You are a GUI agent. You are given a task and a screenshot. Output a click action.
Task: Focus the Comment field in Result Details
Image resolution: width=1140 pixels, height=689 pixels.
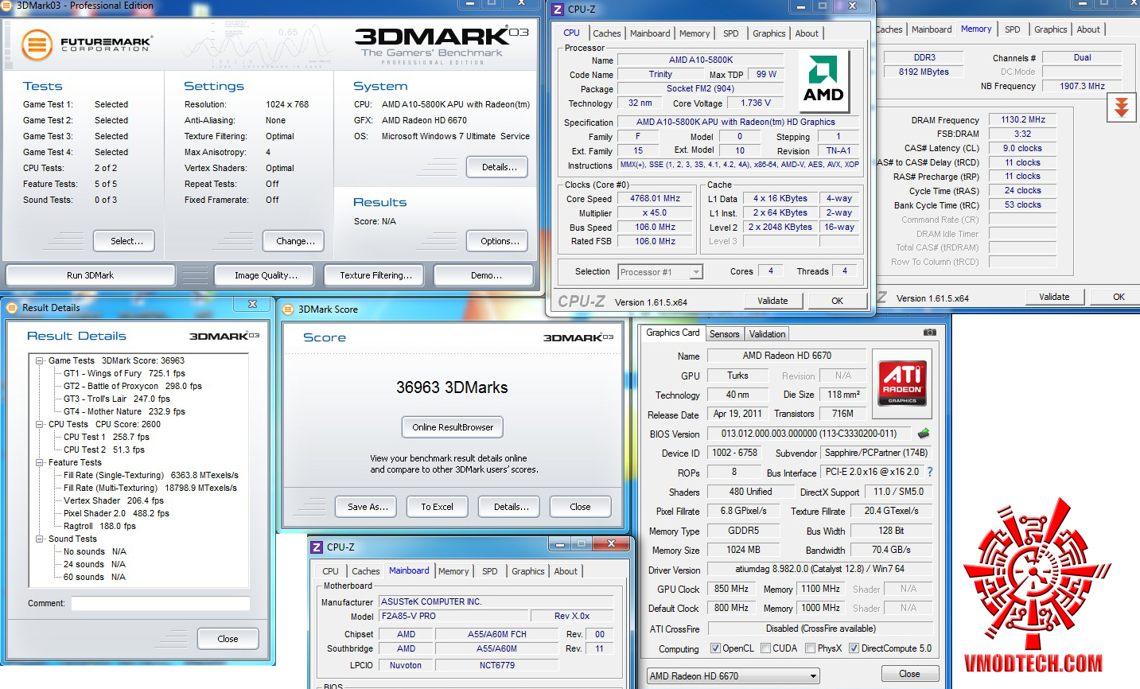tap(161, 603)
